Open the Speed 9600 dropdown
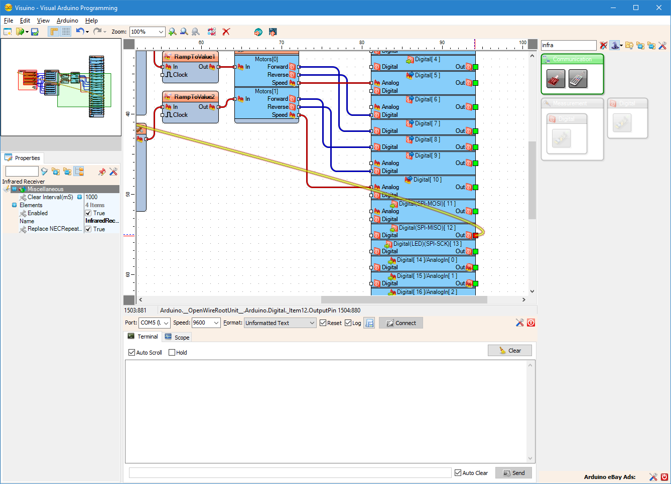 (216, 323)
